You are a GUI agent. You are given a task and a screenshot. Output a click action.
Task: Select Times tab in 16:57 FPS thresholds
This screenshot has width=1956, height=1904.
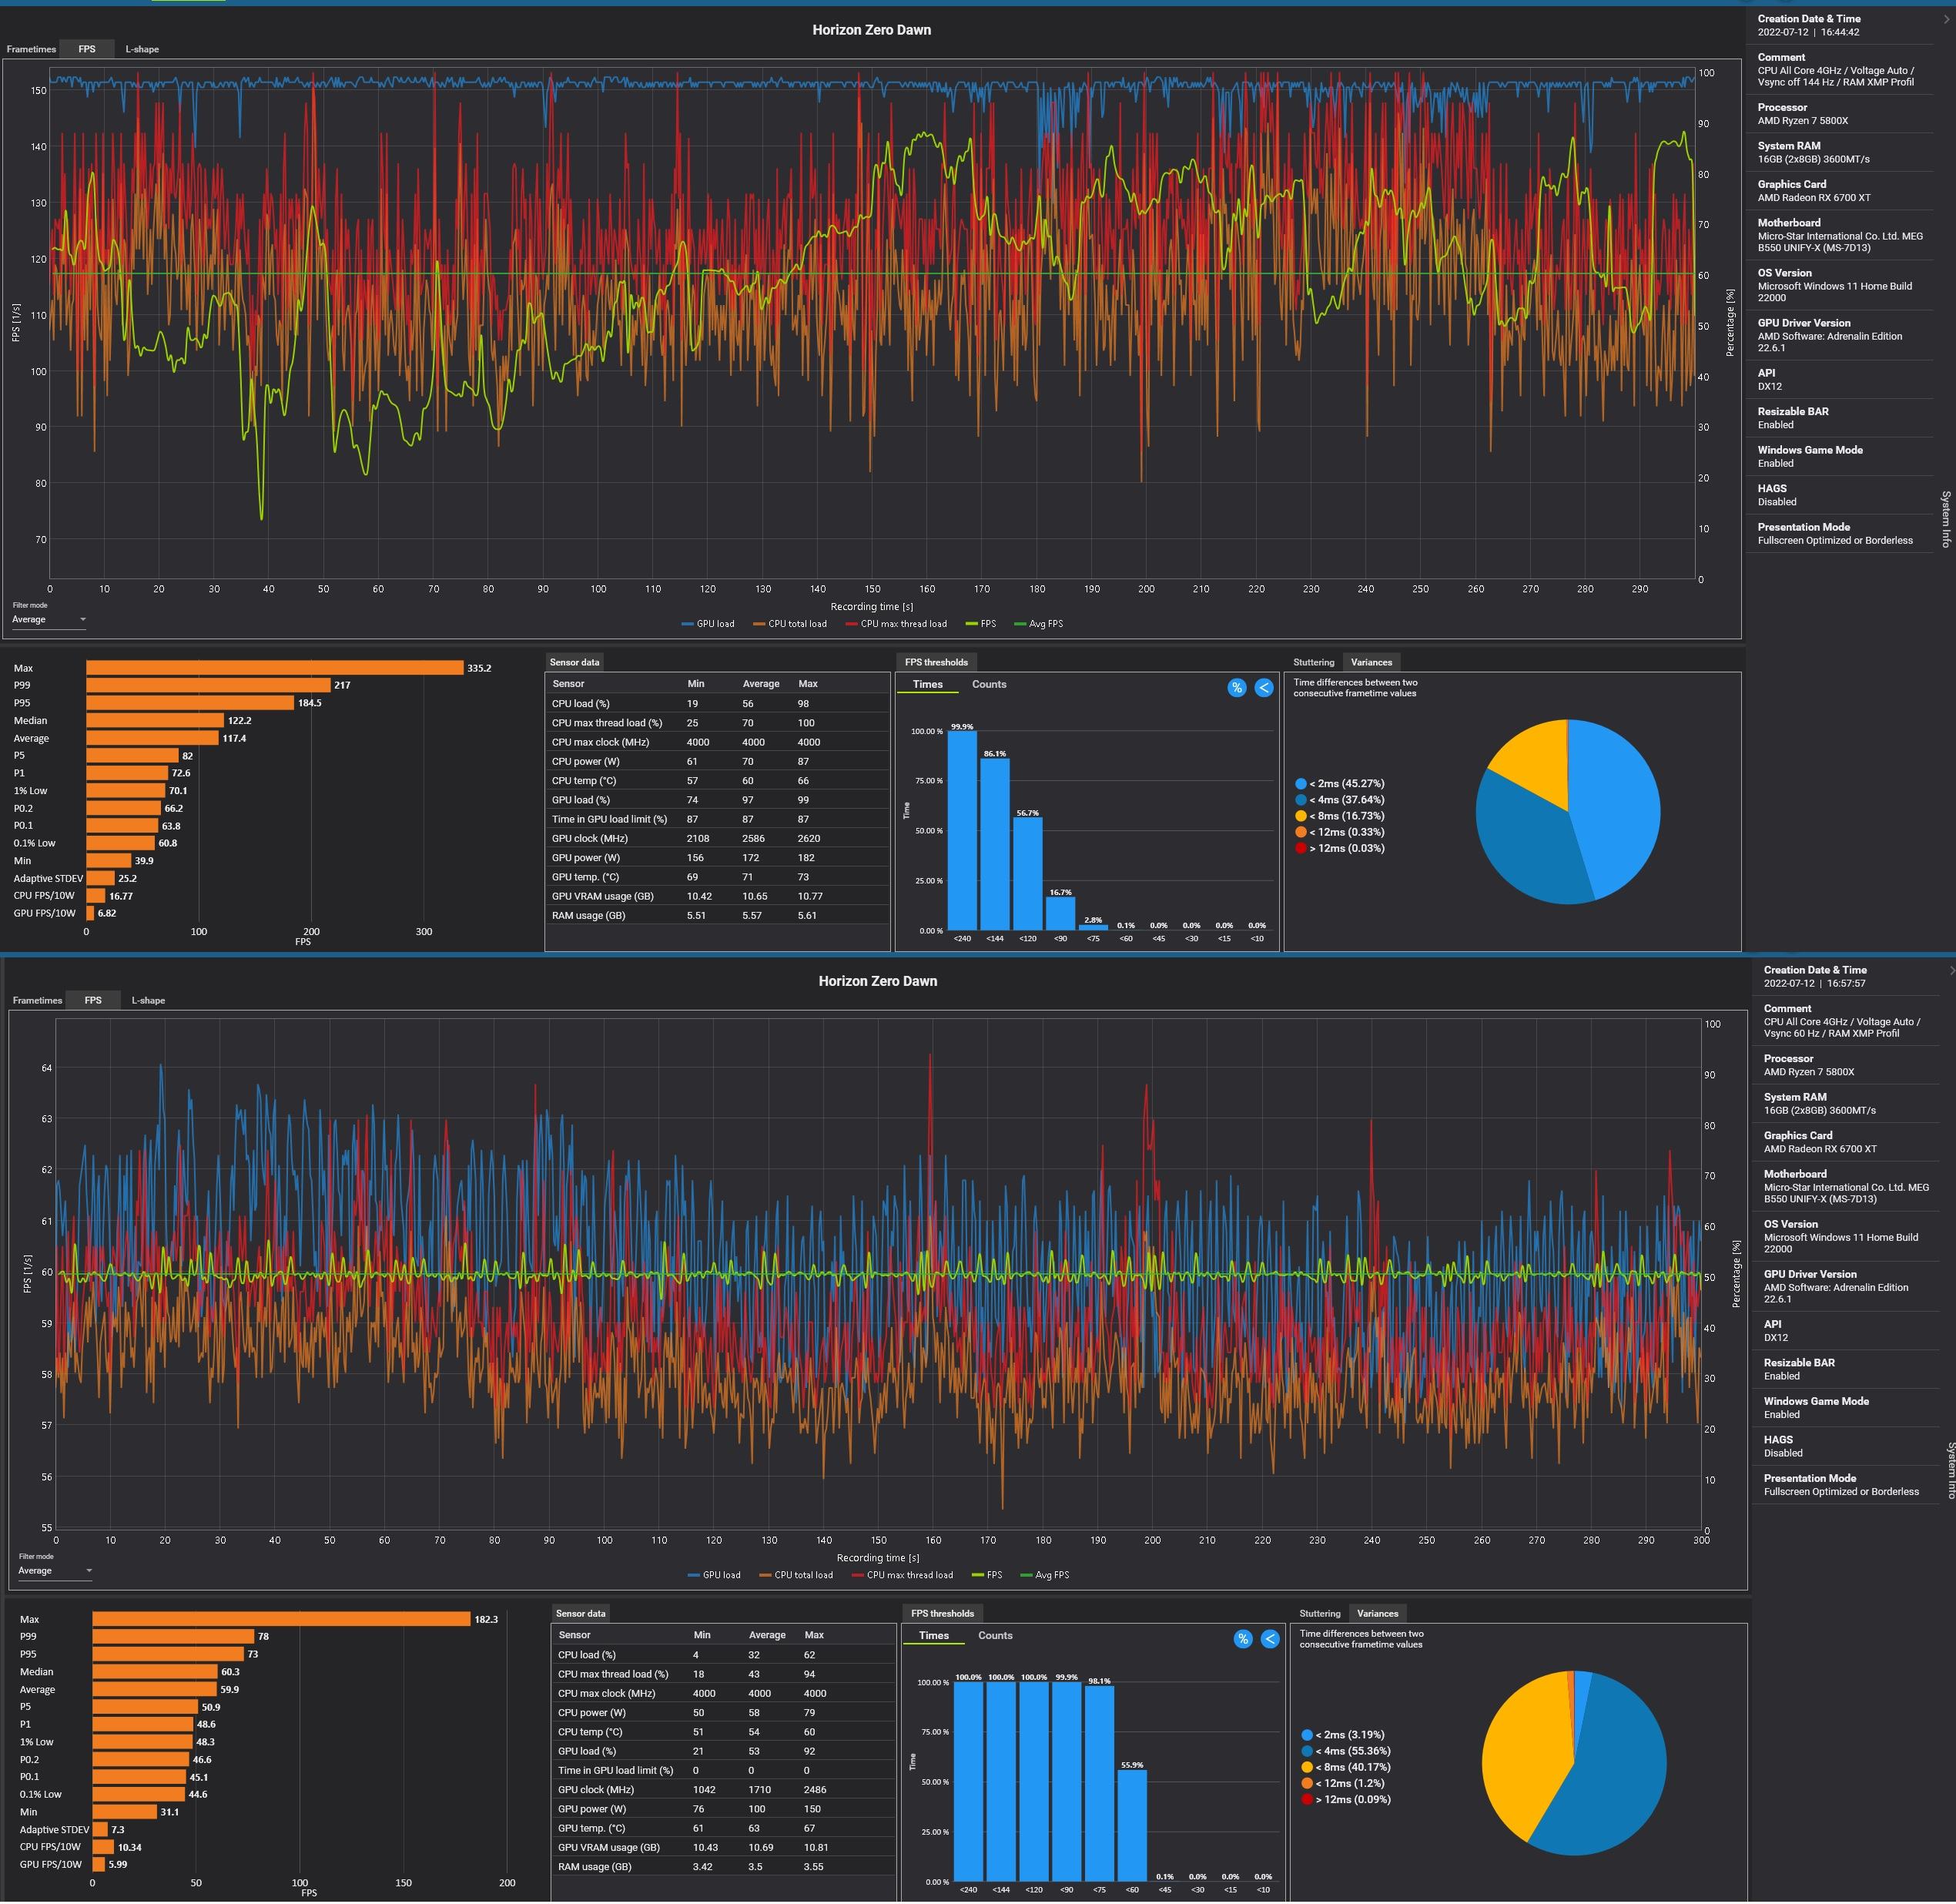933,1636
